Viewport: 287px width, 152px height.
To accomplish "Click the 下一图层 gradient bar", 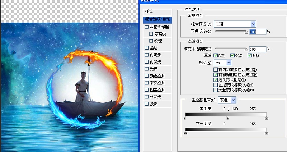I will (226, 129).
